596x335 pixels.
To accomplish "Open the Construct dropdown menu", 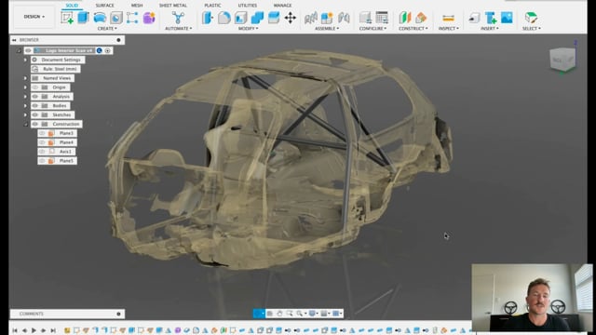I will coord(413,29).
